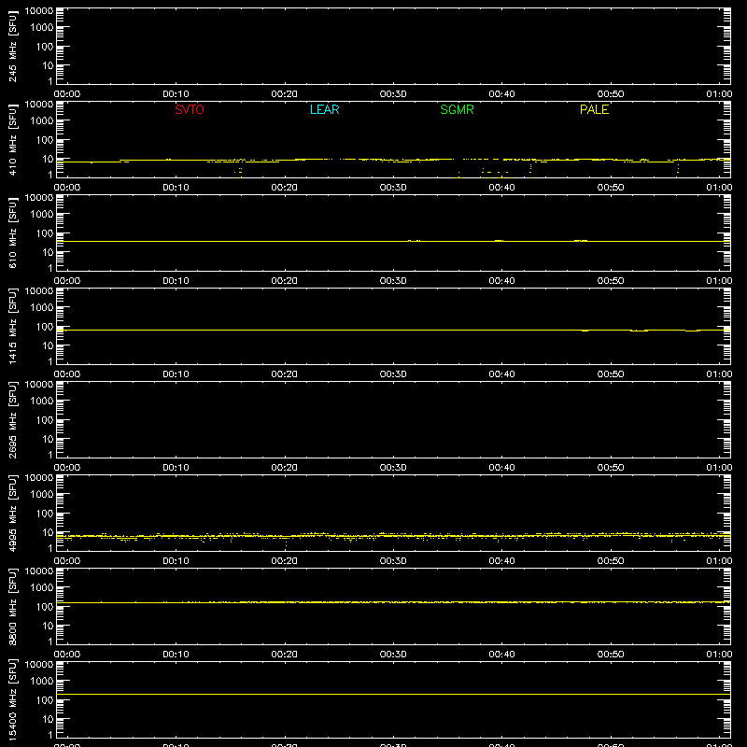Click the yellow flux trace in the 15400 MHz plot

click(x=393, y=694)
